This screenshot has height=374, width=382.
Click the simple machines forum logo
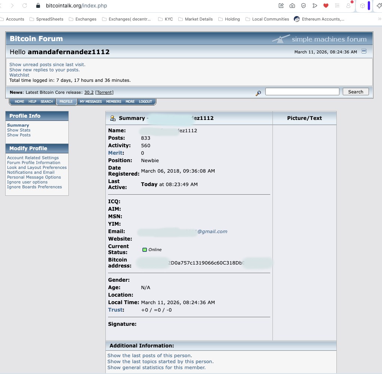click(319, 39)
